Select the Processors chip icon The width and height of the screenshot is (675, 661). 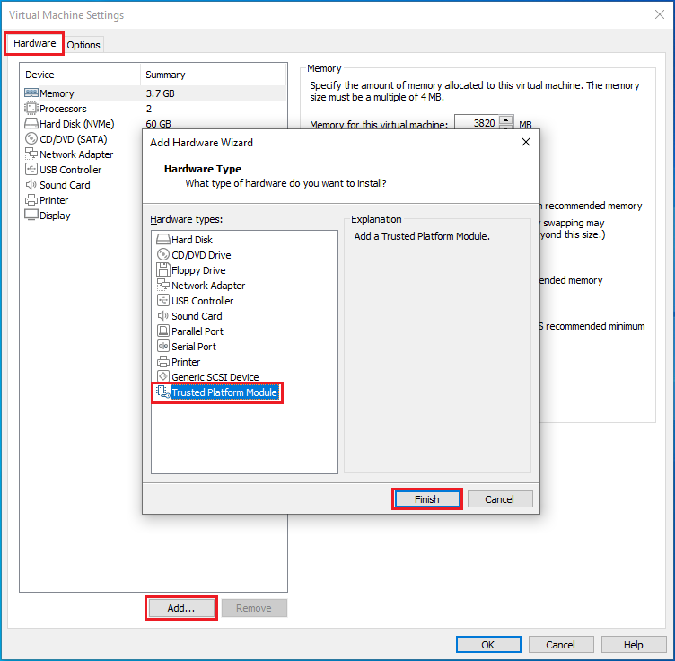tap(31, 108)
